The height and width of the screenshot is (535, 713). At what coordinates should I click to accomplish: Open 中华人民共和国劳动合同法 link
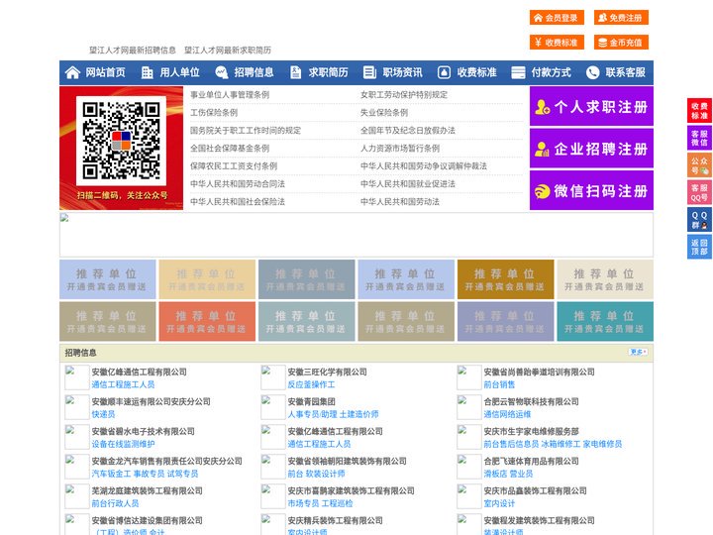click(238, 184)
